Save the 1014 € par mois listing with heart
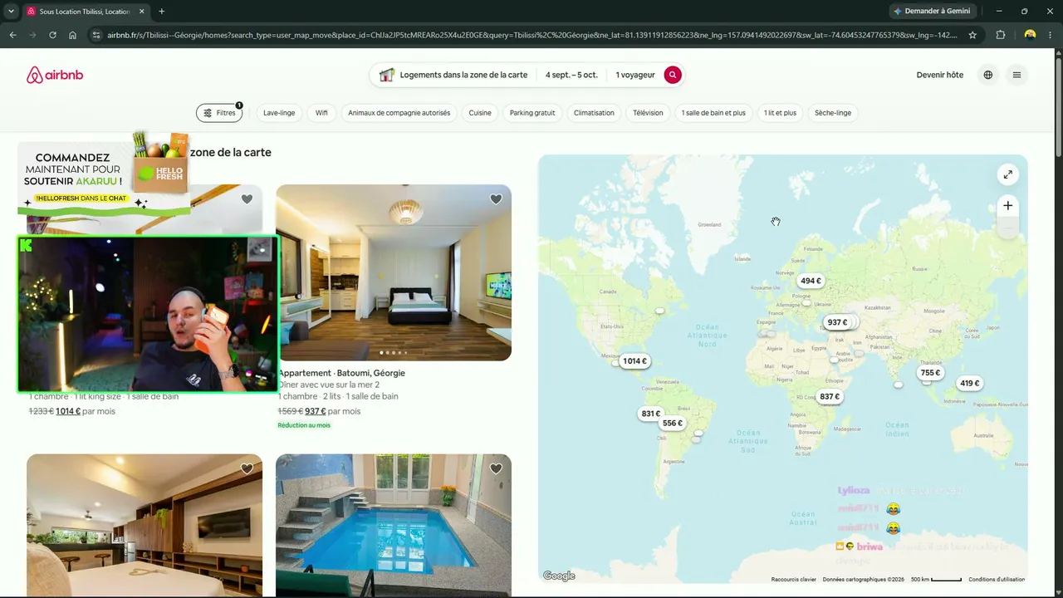The width and height of the screenshot is (1063, 598). 247,199
